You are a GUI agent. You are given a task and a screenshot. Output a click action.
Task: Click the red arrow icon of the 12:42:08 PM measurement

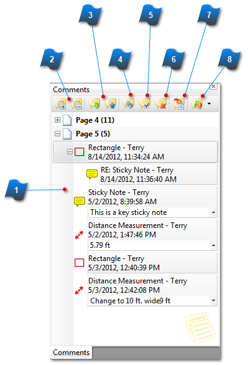pos(79,290)
